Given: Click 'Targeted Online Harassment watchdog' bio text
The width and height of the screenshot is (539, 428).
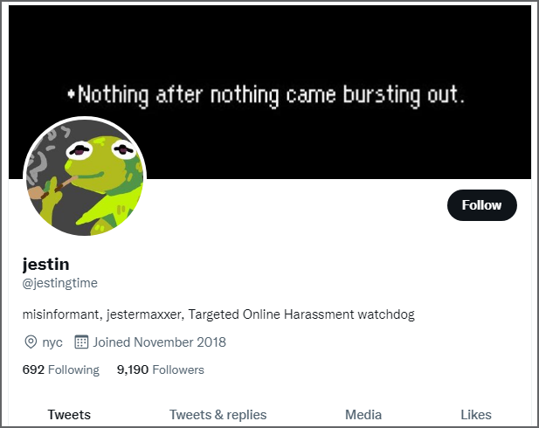Looking at the screenshot, I should 301,314.
